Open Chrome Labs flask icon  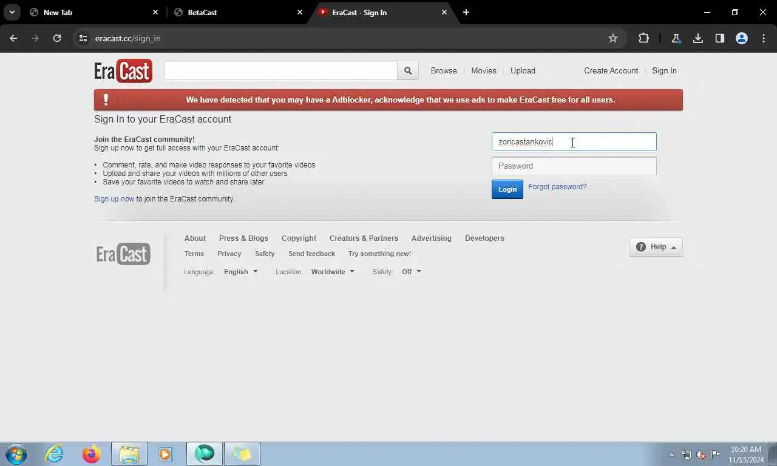tap(676, 38)
